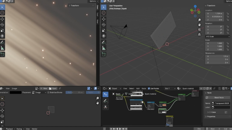Collapse the Node panel in node editor sidebar
The width and height of the screenshot is (232, 130).
208,93
